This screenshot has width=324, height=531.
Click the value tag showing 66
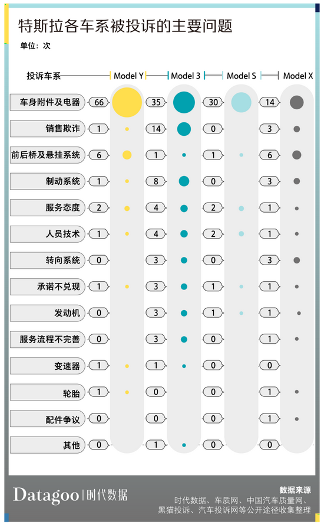coord(99,102)
